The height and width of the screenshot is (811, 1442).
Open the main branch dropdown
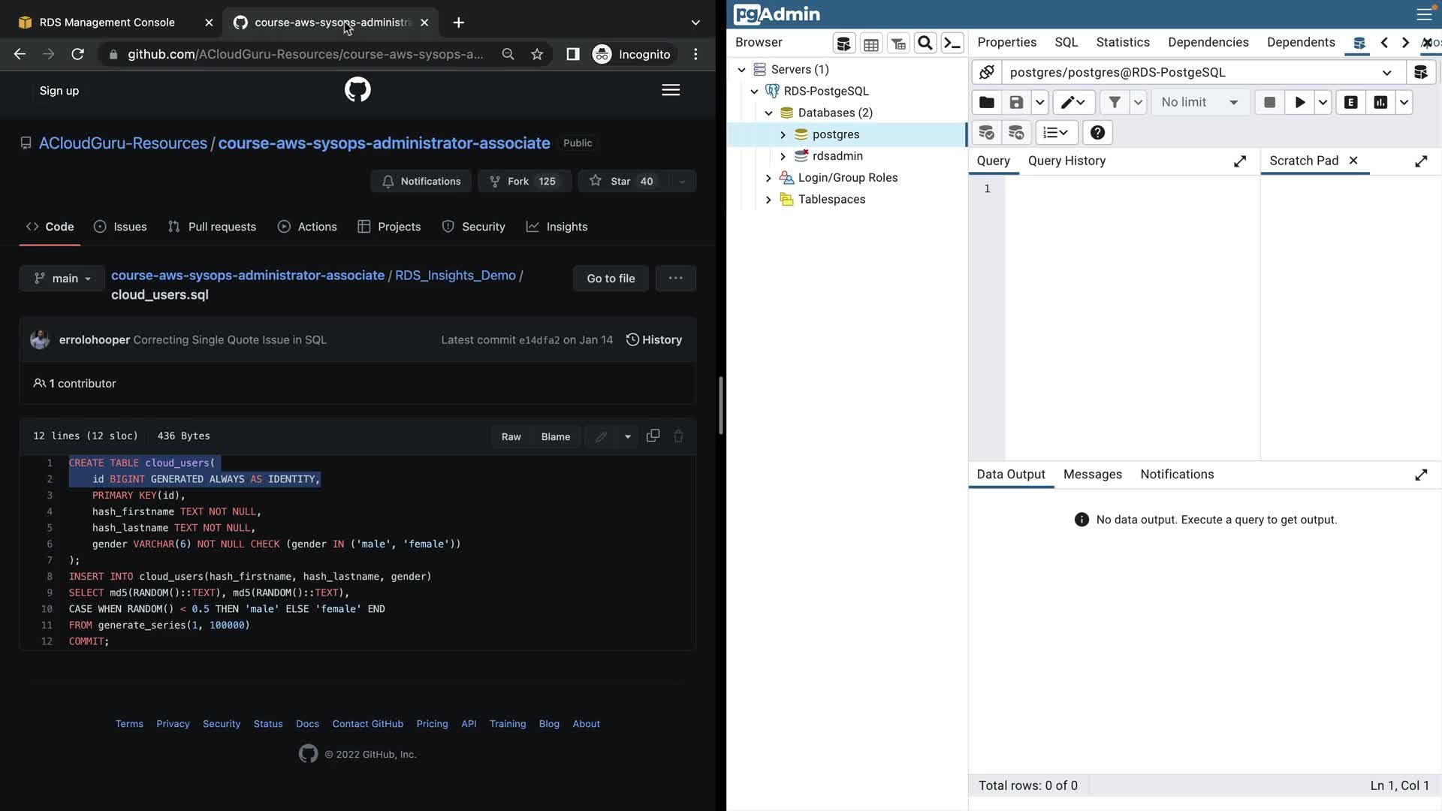click(62, 279)
